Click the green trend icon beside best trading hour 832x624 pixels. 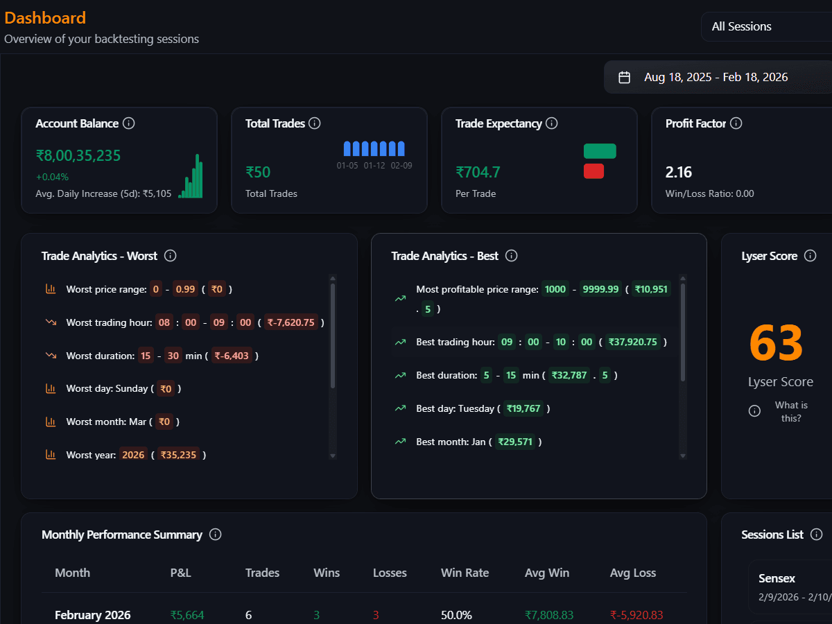pos(400,342)
